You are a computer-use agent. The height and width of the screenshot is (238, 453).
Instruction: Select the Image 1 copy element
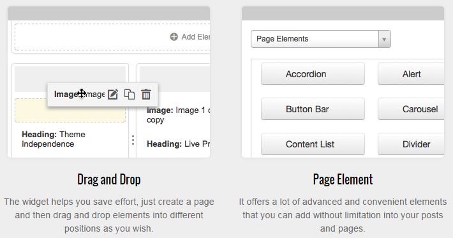coord(178,115)
